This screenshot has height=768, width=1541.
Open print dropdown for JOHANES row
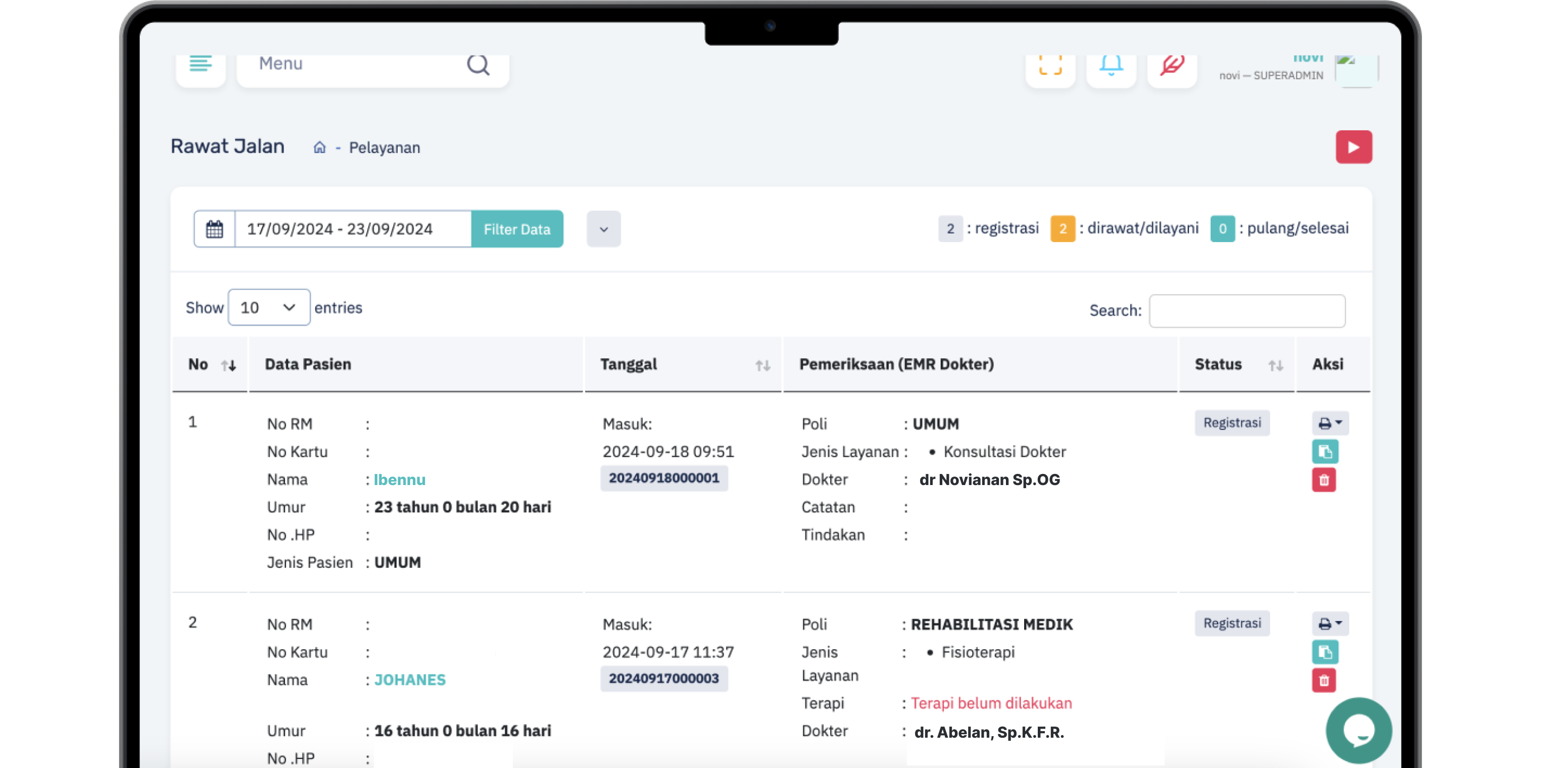tap(1330, 624)
